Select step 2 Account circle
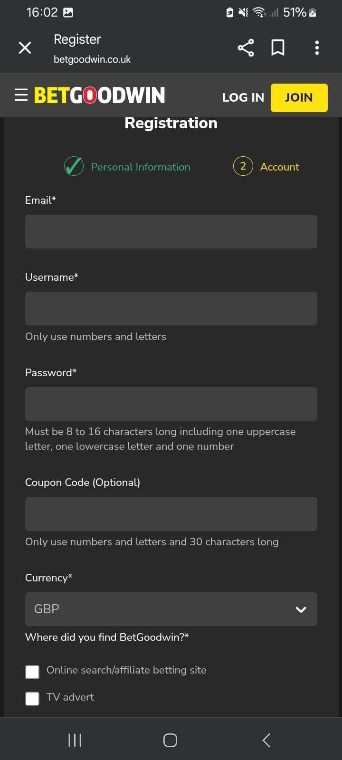Screen dimensions: 342x760 tap(243, 166)
